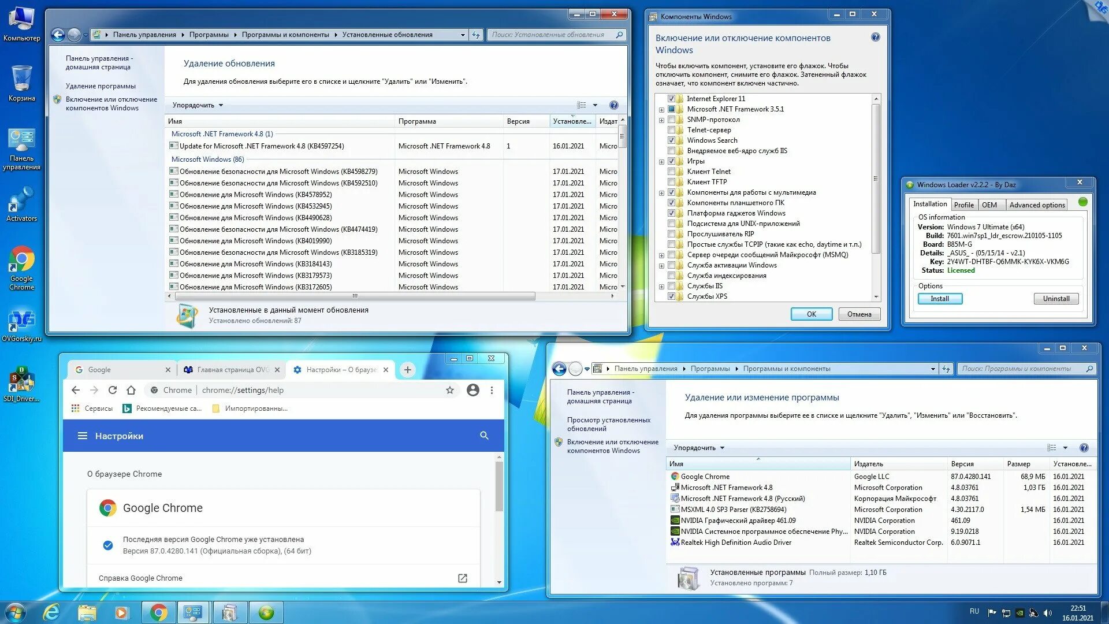Image resolution: width=1109 pixels, height=624 pixels.
Task: Click the bookmark star in Chrome's address bar
Action: (x=451, y=390)
